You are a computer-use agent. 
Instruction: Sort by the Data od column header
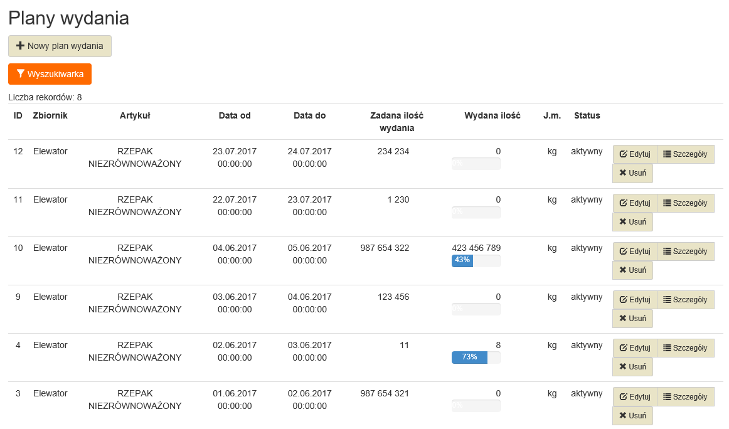click(235, 115)
